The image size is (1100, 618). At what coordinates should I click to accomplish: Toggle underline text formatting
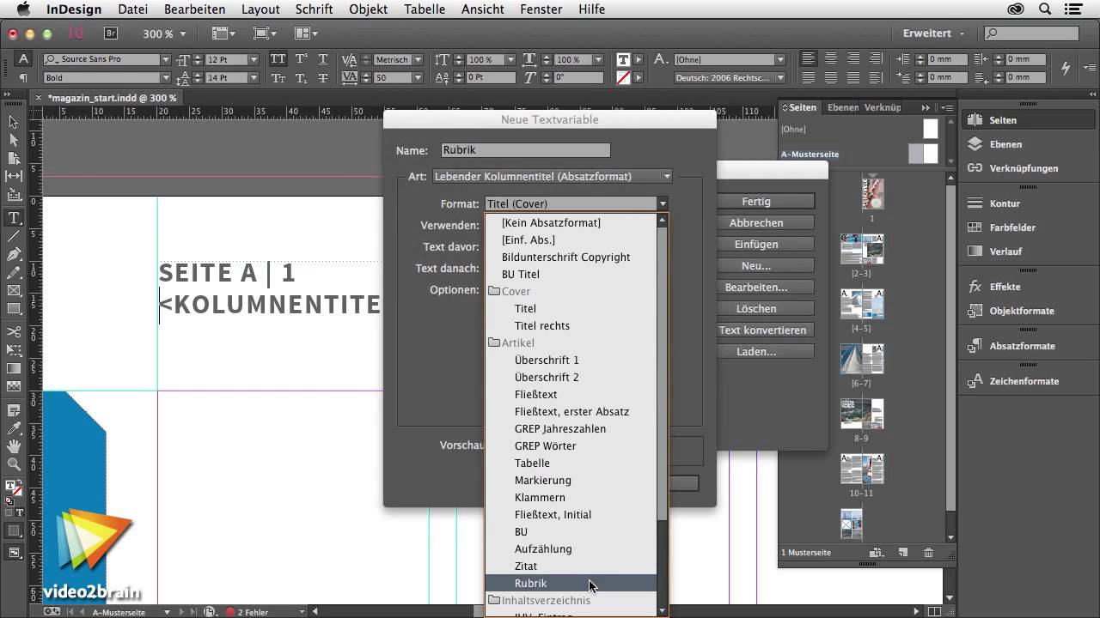(323, 59)
